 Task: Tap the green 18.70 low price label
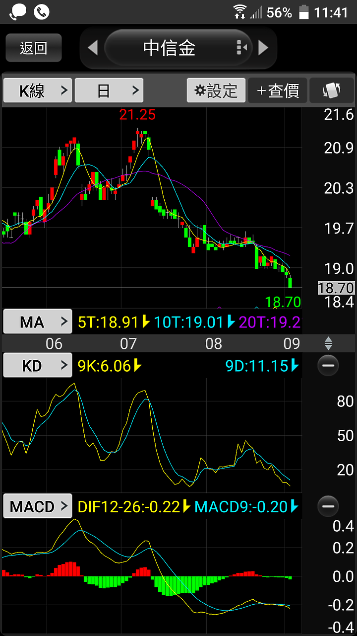point(283,302)
